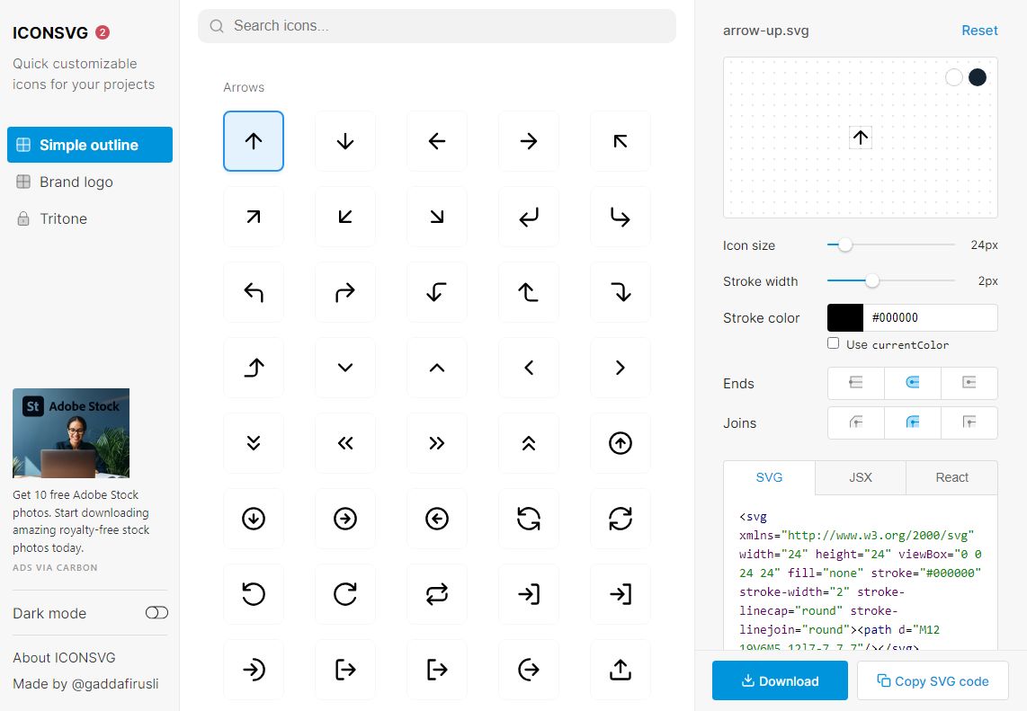Reset the icon customization settings
Image resolution: width=1027 pixels, height=711 pixels.
tap(979, 31)
